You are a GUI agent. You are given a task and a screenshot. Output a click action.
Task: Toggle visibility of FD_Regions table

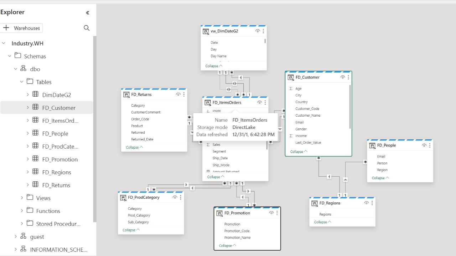click(x=366, y=203)
